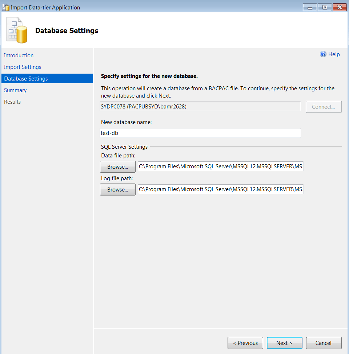Image resolution: width=349 pixels, height=354 pixels.
Task: Go back with the Previous button
Action: click(245, 343)
